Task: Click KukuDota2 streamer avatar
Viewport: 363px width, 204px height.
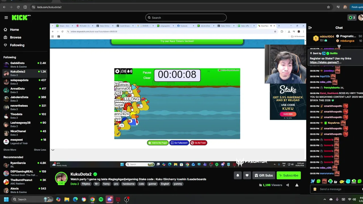Action: pos(61,178)
